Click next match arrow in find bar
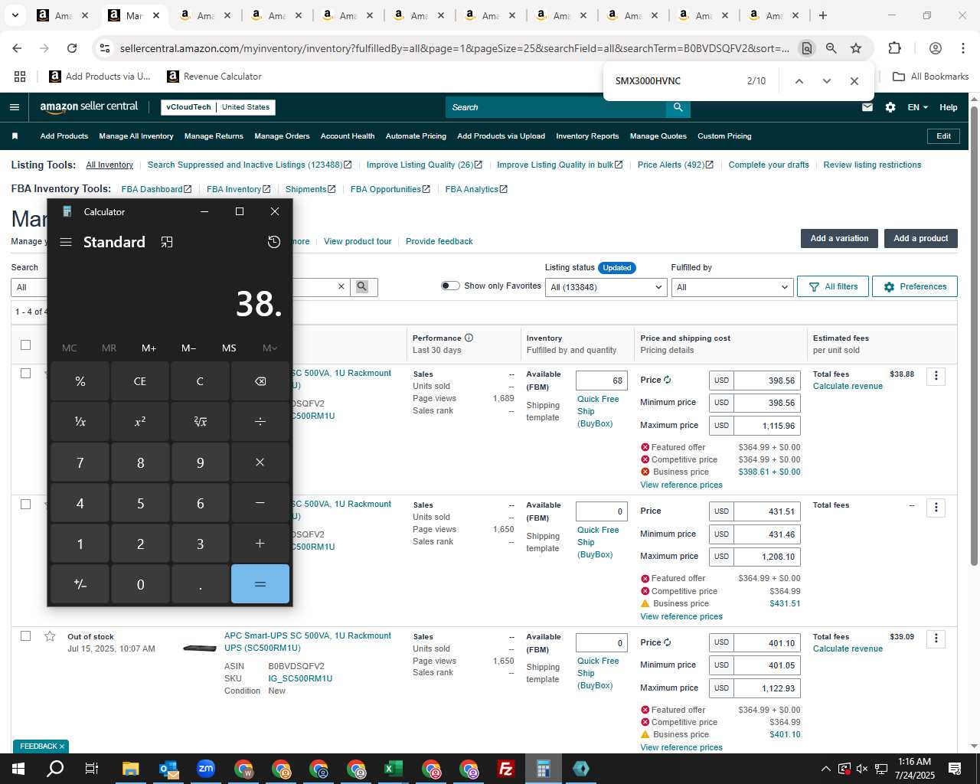Viewport: 980px width, 784px height. pyautogui.click(x=827, y=81)
